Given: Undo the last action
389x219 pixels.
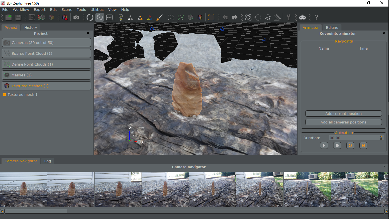Looking at the screenshot, I should tap(225, 17).
